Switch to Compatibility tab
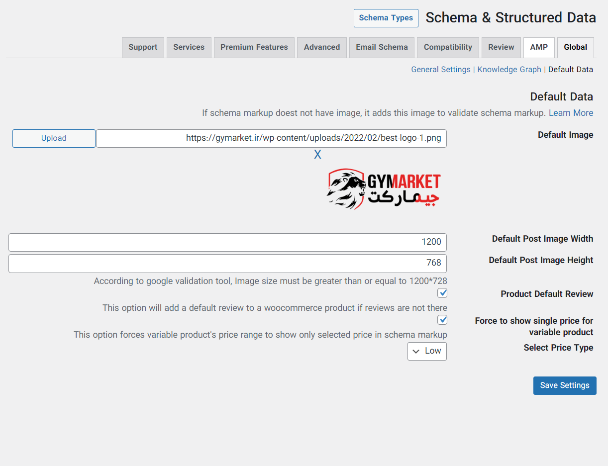 (x=448, y=47)
